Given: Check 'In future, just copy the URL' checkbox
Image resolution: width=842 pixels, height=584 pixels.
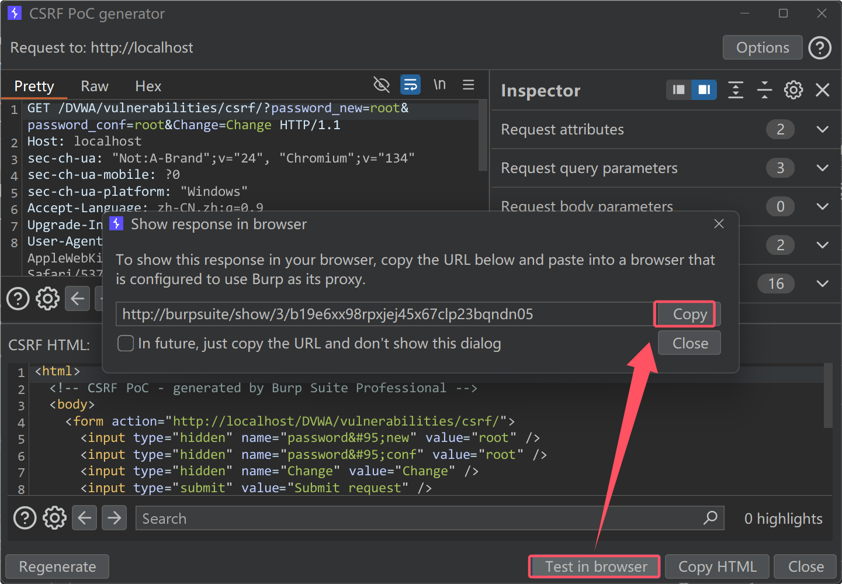Looking at the screenshot, I should tap(126, 343).
